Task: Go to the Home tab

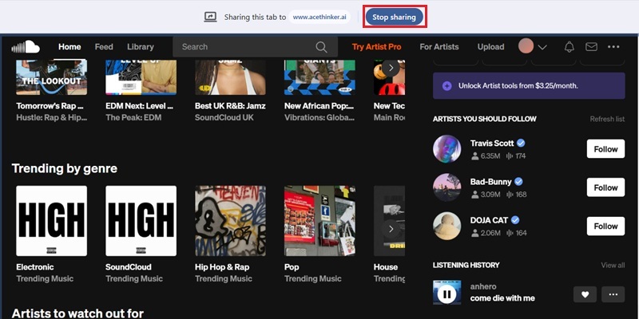Action: click(x=69, y=47)
